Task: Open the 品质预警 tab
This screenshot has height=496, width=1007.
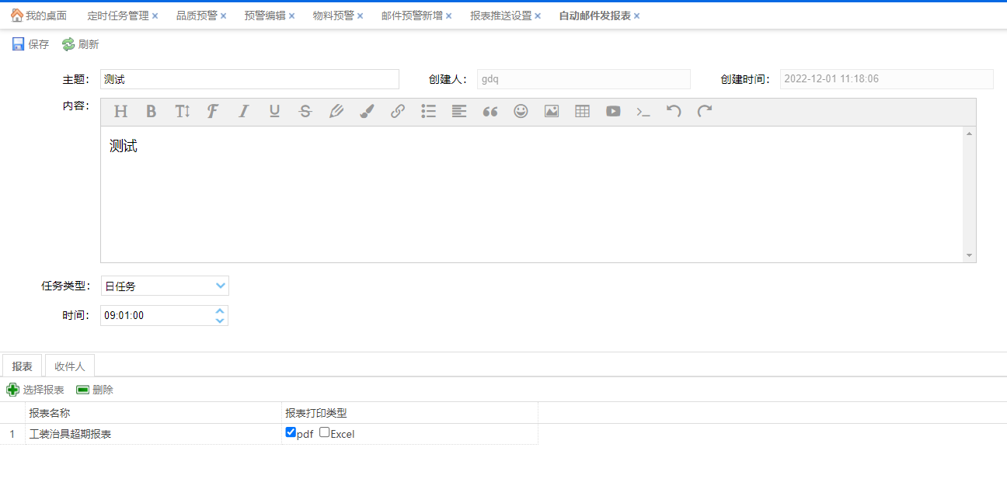Action: 197,16
